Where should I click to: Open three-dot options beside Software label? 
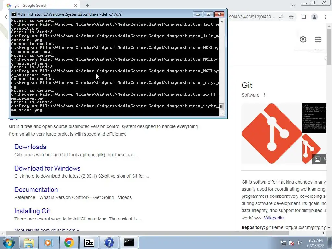pos(265,95)
